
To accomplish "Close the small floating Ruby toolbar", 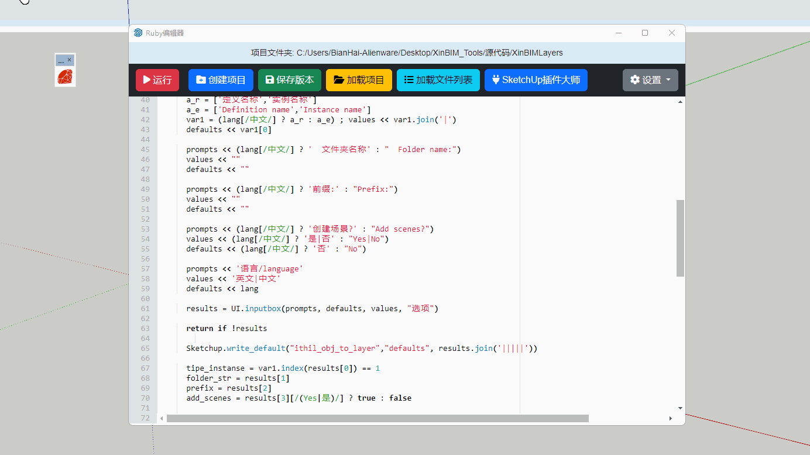I will pyautogui.click(x=70, y=60).
